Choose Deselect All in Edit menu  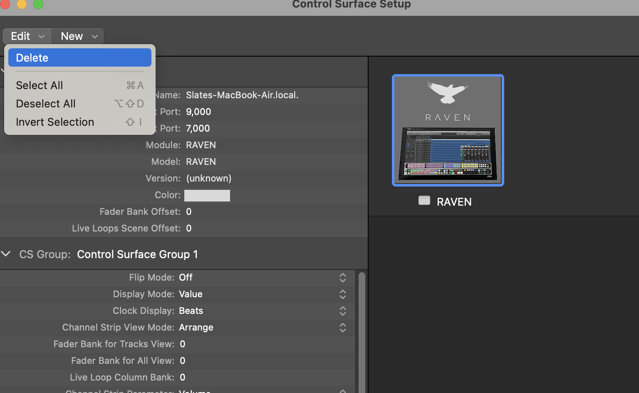(x=79, y=104)
